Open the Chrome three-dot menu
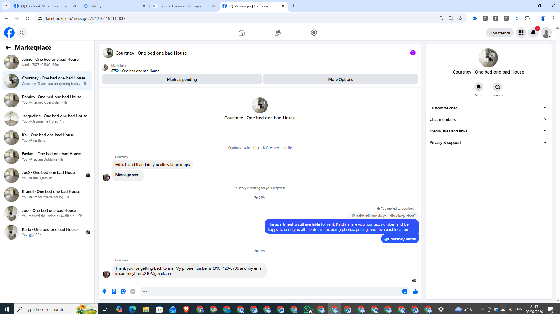 point(553,18)
